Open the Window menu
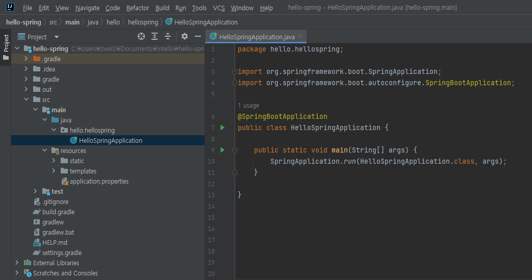Image resolution: width=532 pixels, height=280 pixels. (x=242, y=8)
